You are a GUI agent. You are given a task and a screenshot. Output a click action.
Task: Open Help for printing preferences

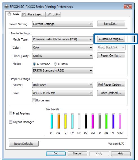[121, 154]
